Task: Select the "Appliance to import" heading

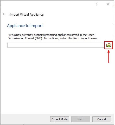Action: tap(25, 26)
